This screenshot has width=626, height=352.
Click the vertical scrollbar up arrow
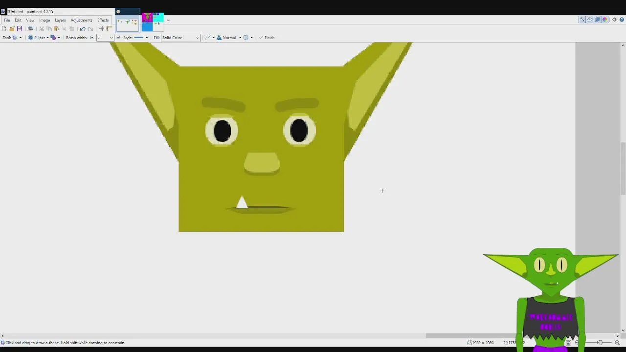pyautogui.click(x=623, y=45)
